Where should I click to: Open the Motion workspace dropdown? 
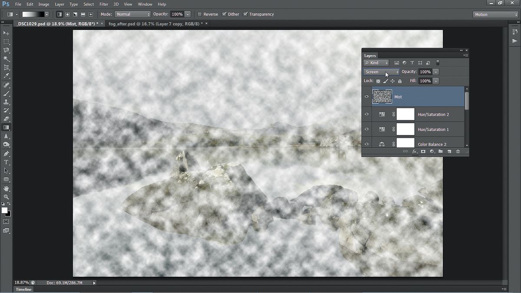[x=495, y=14]
